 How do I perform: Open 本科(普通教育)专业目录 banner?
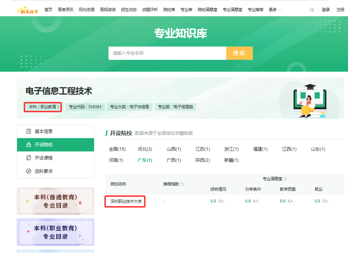(x=56, y=201)
